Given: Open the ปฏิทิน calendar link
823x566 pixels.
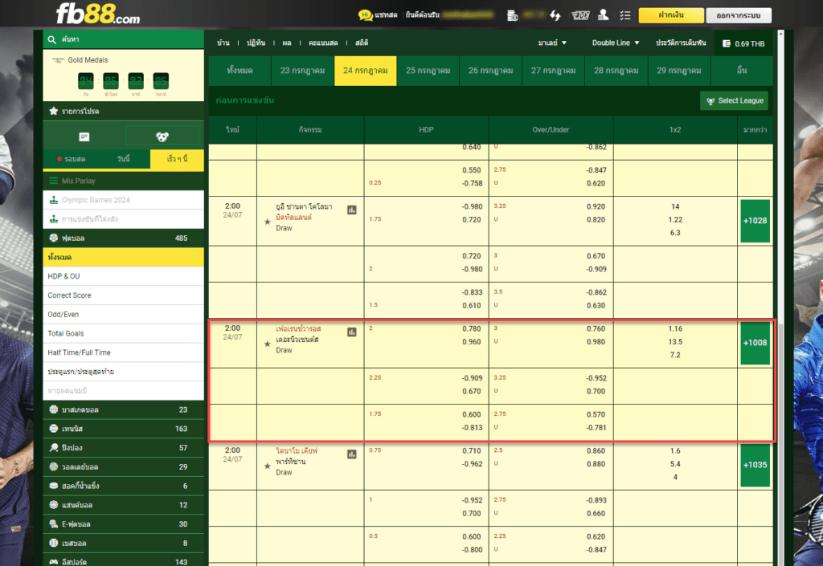Looking at the screenshot, I should coord(256,43).
